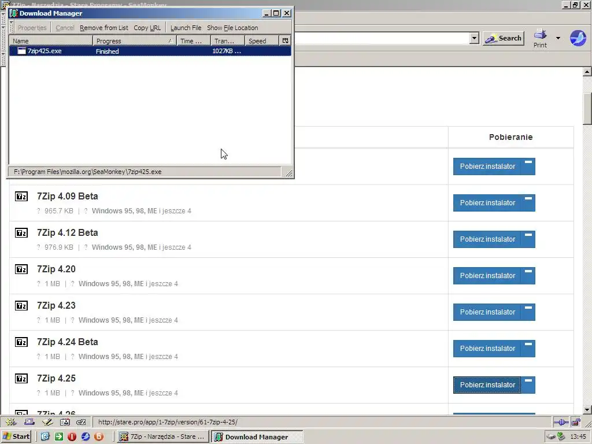Screen dimensions: 592x444
Task: Click the 7z icon beside 7Zip 4.09 Beta
Action: (x=21, y=197)
